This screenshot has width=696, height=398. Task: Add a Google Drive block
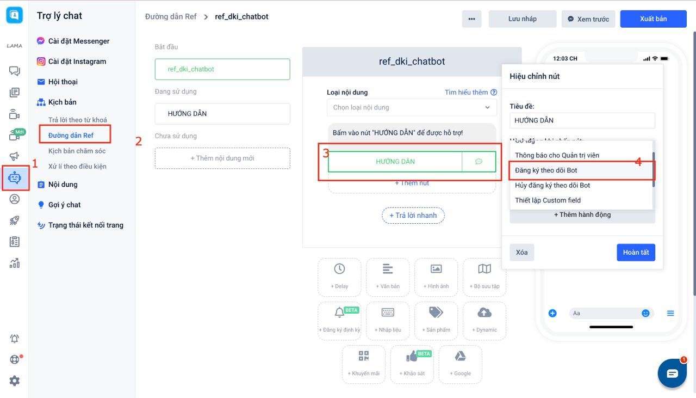coord(460,364)
